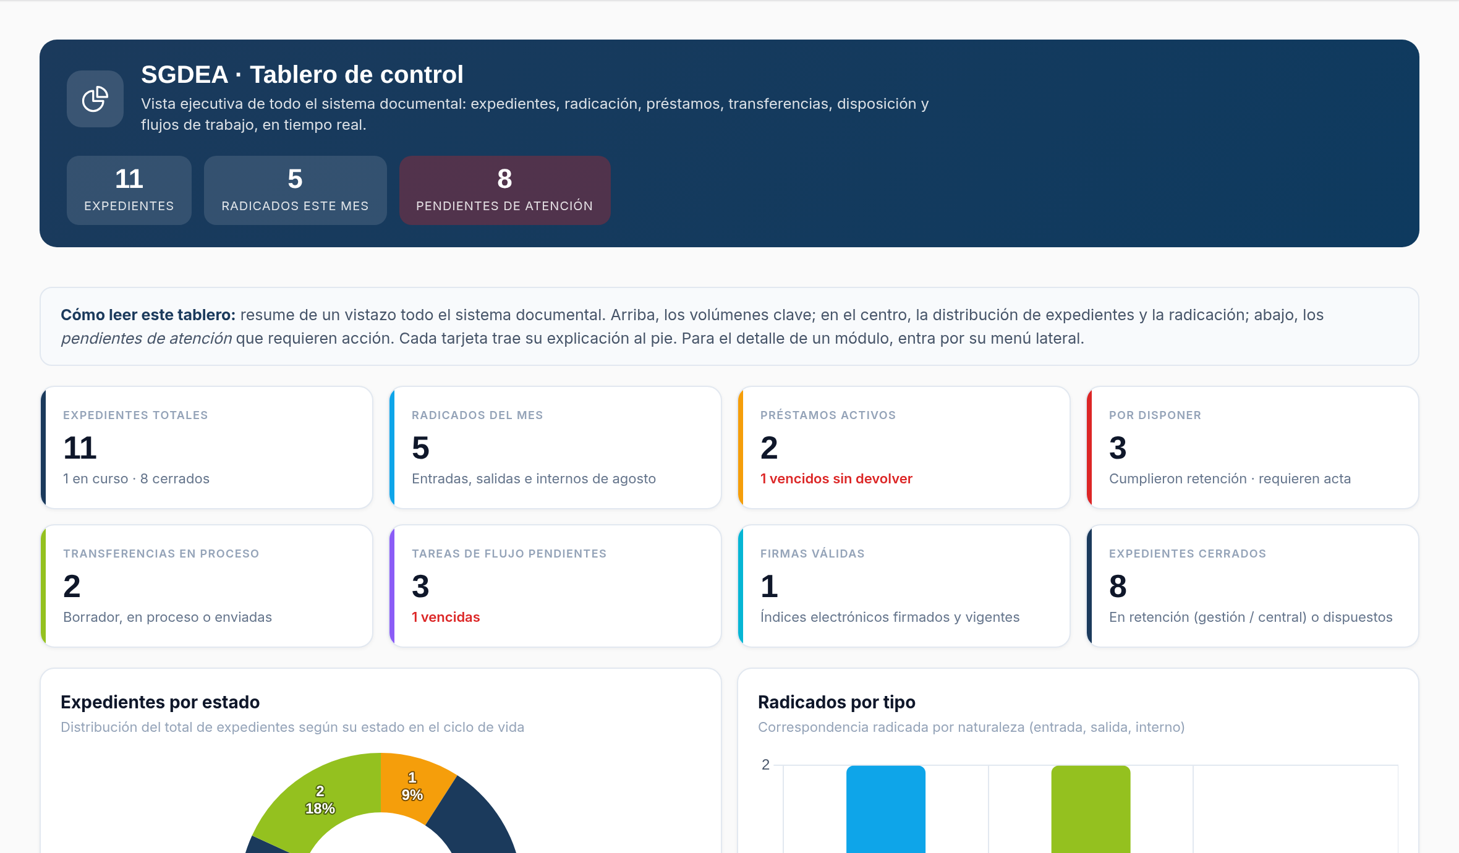Image resolution: width=1459 pixels, height=853 pixels.
Task: Click 'Cumplieron retención · requieren acta' text
Action: (1230, 478)
